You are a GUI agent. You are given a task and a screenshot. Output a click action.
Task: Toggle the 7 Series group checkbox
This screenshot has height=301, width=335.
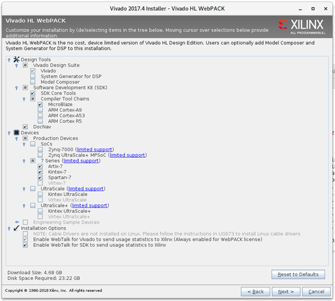tap(32, 160)
